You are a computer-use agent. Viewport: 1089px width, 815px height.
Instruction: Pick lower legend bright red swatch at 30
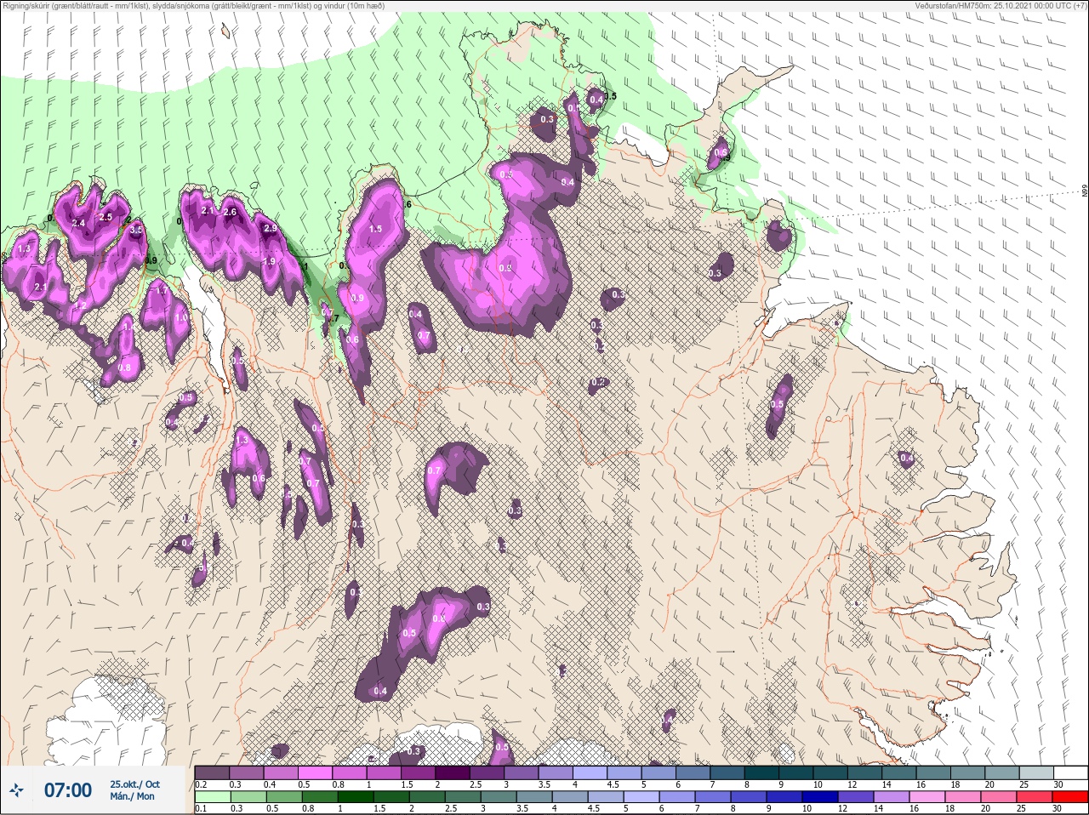(x=1070, y=797)
